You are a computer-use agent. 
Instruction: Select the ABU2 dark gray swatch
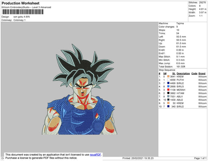click(x=168, y=100)
